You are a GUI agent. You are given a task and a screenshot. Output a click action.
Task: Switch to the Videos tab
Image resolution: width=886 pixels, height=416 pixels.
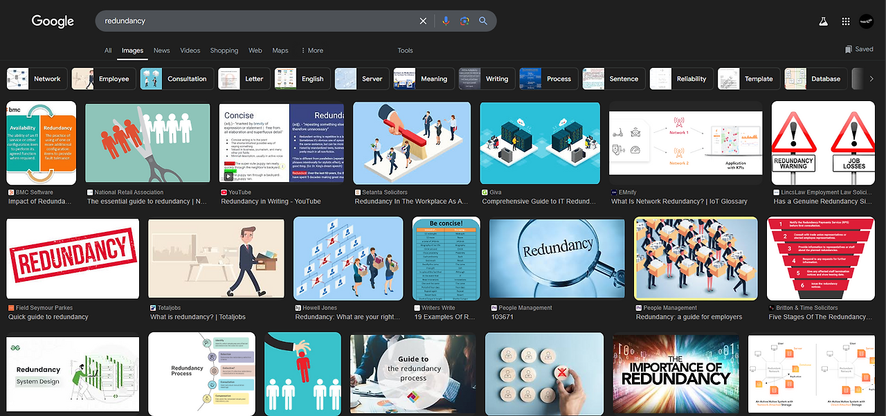(190, 51)
